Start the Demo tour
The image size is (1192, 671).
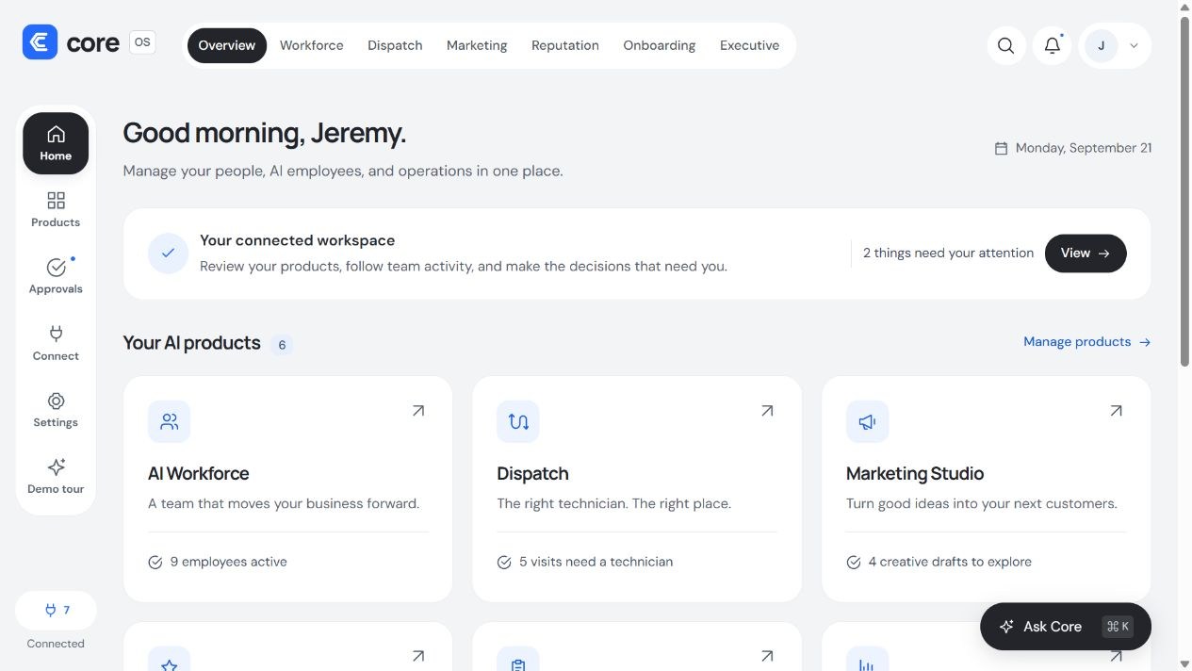click(56, 477)
